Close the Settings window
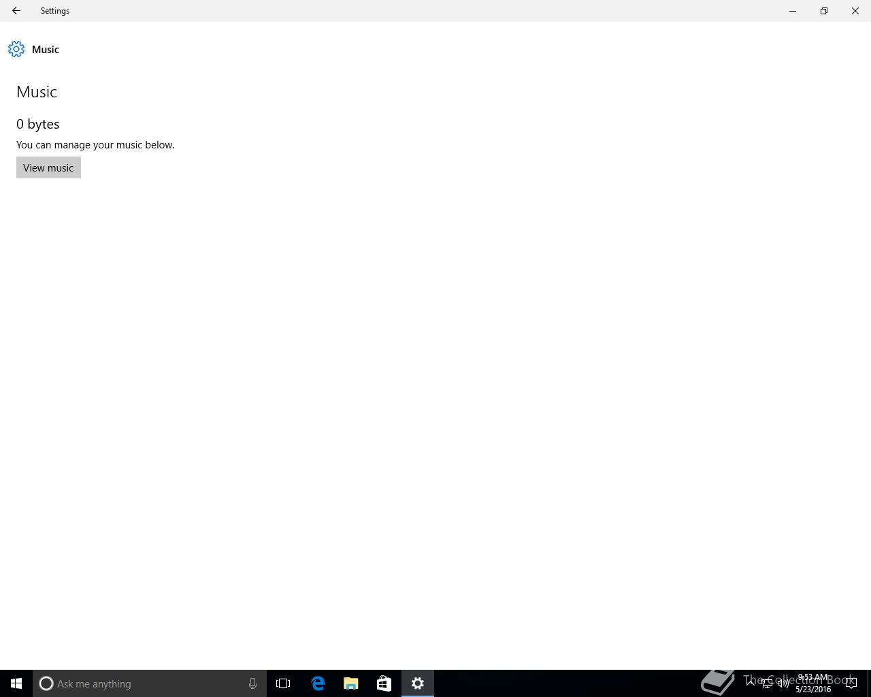This screenshot has width=871, height=697. tap(855, 11)
